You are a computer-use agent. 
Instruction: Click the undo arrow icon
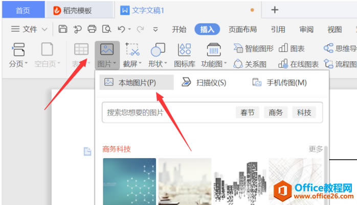click(121, 29)
